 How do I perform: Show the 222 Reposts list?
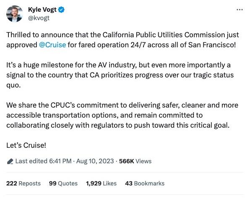point(23,183)
